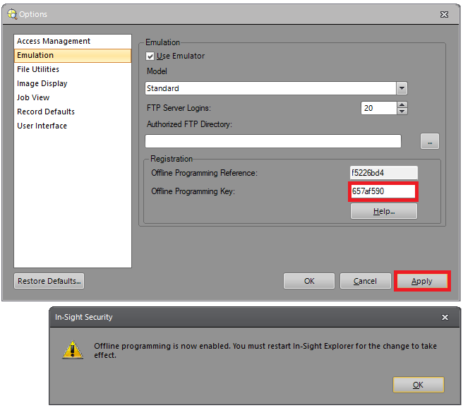Click the FTP Server Logins number field
Image resolution: width=463 pixels, height=408 pixels.
[x=378, y=108]
